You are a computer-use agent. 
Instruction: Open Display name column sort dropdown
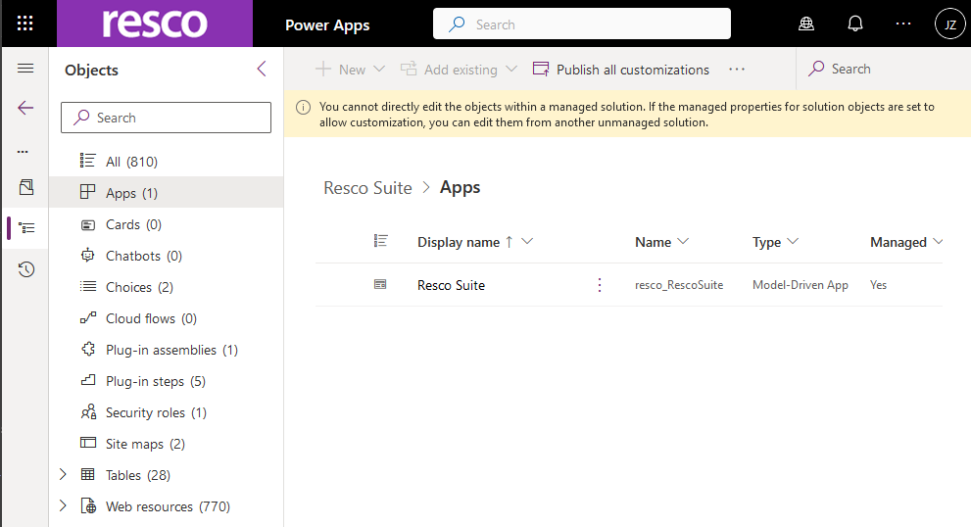(528, 242)
